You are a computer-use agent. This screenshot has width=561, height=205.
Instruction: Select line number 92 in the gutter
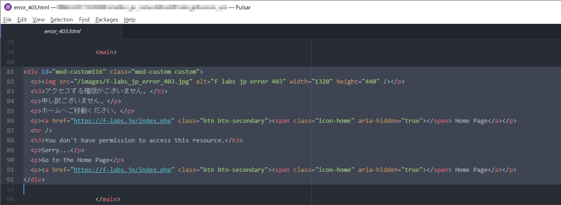(10, 180)
